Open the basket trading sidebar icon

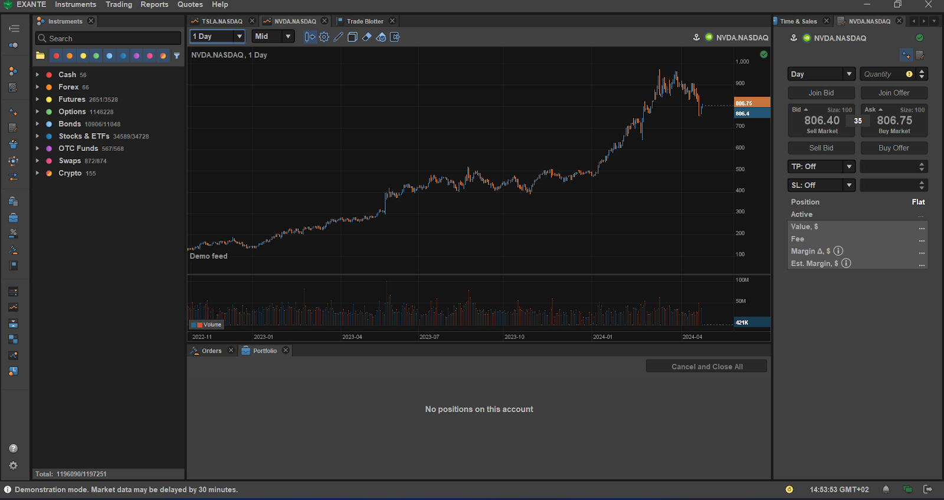13,144
